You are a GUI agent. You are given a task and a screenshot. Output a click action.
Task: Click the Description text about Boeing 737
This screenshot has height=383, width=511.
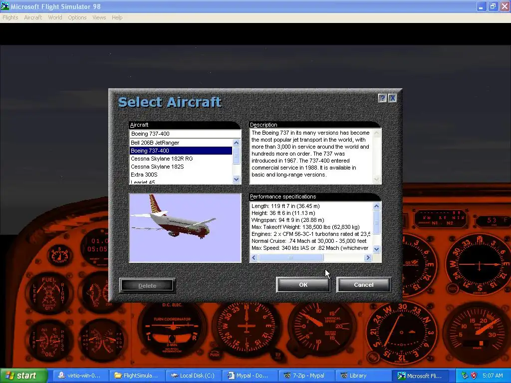[310, 154]
